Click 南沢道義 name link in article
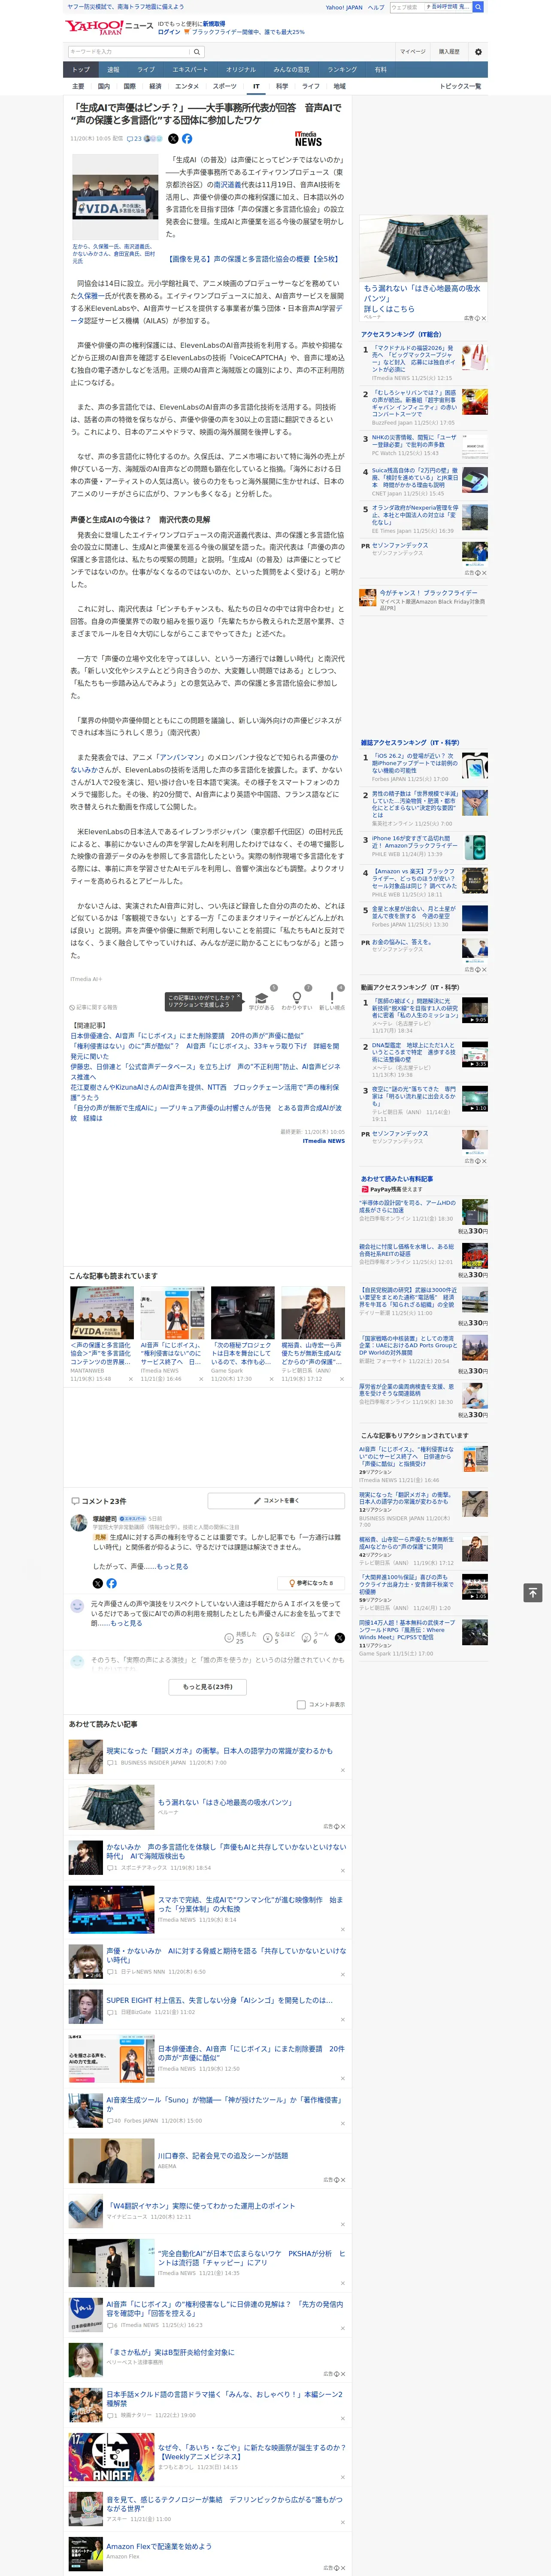 click(x=227, y=185)
